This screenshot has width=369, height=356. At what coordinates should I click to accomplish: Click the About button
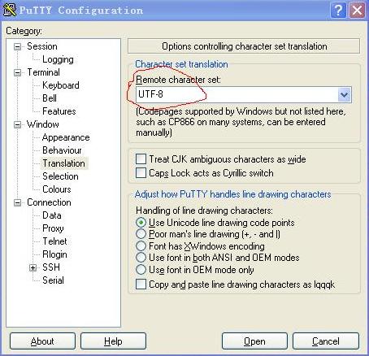(42, 341)
